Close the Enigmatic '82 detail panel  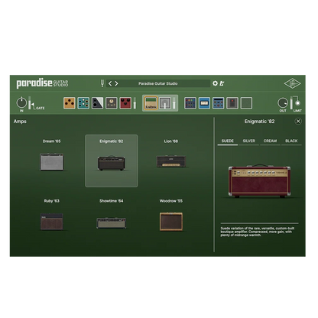[298, 122]
